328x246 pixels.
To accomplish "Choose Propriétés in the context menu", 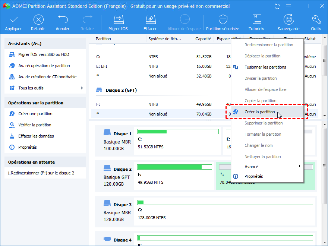I will [267, 176].
